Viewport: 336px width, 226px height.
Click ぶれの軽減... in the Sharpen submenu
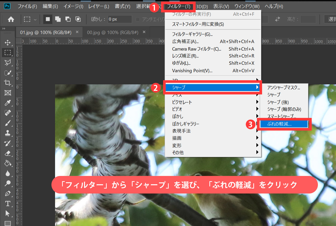pos(284,124)
